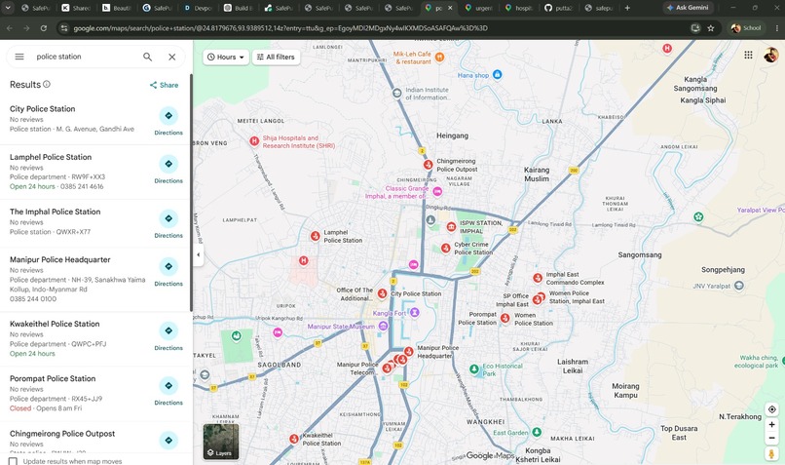Viewport: 785px width, 465px height.
Task: Click Cyber Crime Police Station pin
Action: (x=445, y=248)
